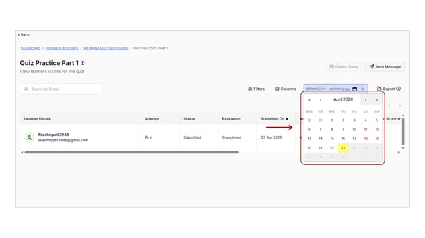Click the calendar icon in date field
This screenshot has height=238, width=425.
[x=355, y=89]
